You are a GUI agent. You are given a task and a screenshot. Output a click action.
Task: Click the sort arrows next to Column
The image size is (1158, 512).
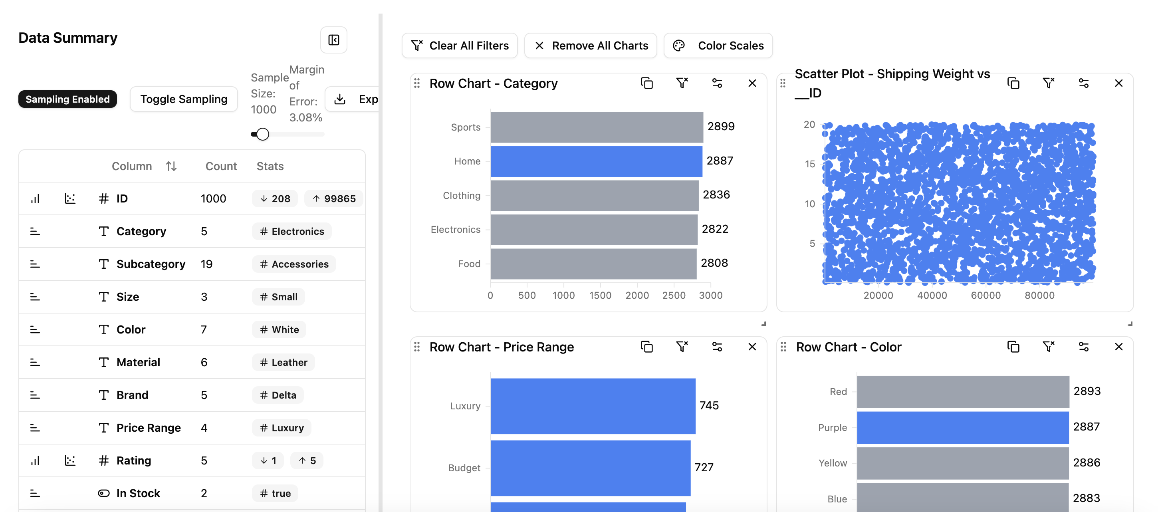[171, 166]
